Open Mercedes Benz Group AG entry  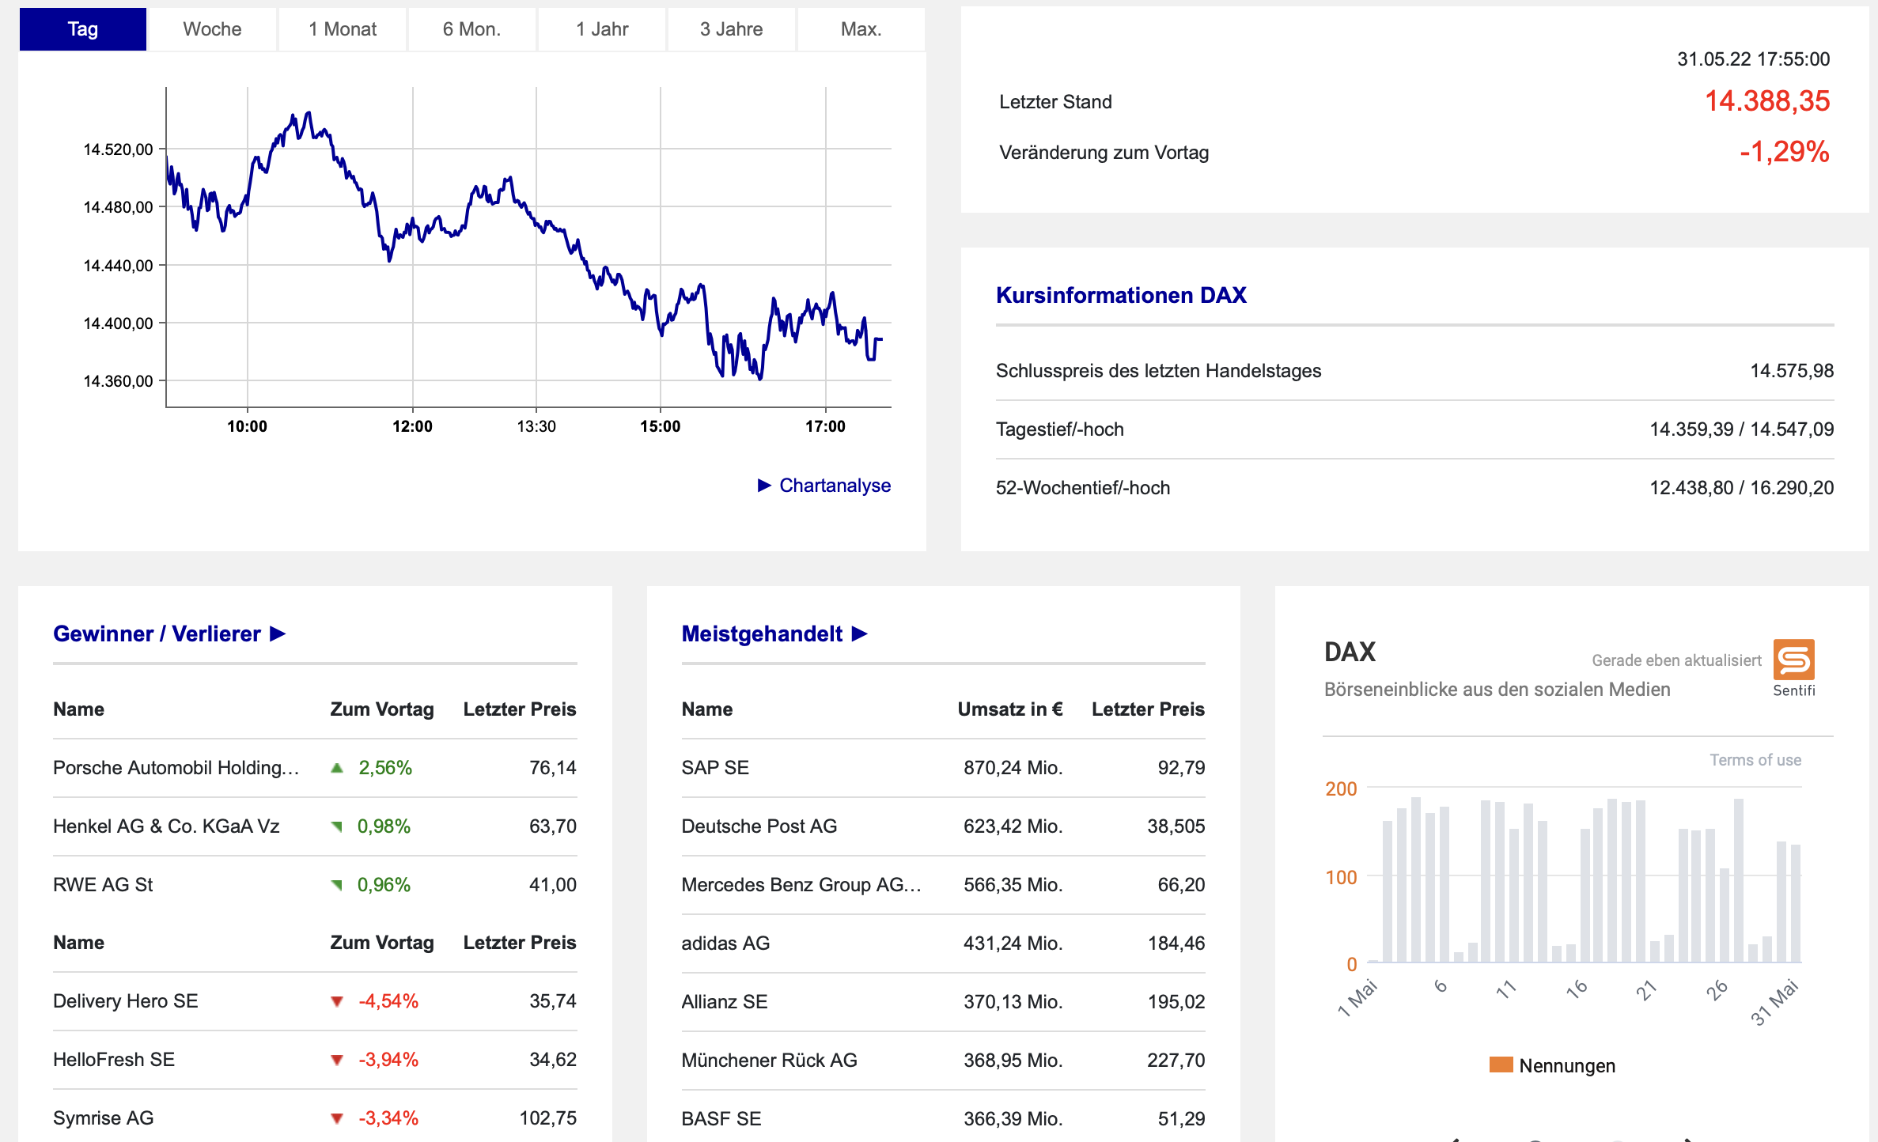coord(801,884)
